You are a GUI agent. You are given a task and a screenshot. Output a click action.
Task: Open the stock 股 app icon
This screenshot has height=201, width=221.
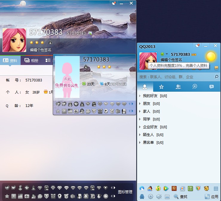pyautogui.click(x=174, y=188)
